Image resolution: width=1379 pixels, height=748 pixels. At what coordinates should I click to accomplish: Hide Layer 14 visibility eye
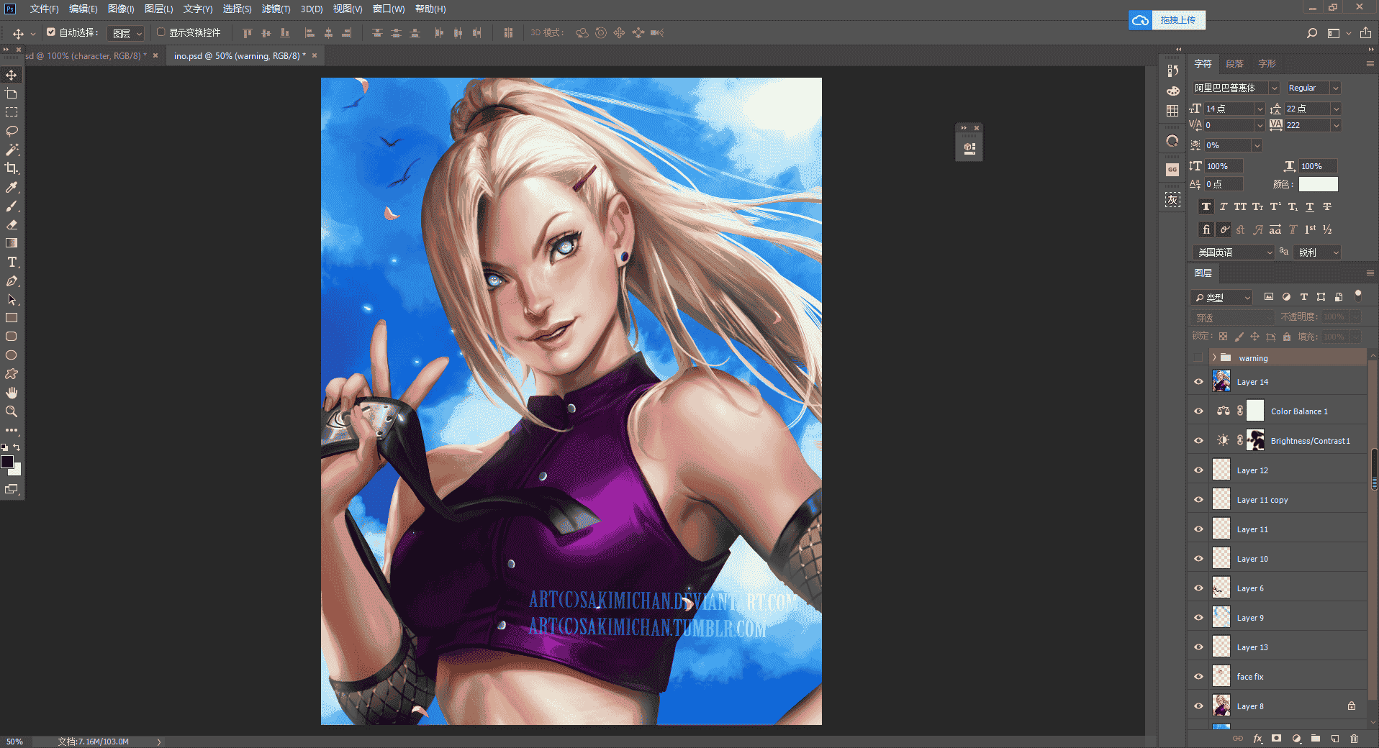pyautogui.click(x=1198, y=382)
